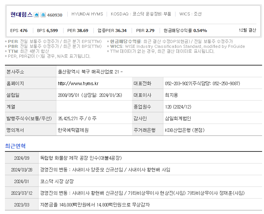Click the 대표전화 header cell
Screen dimensions: 264x214
[x=148, y=83]
